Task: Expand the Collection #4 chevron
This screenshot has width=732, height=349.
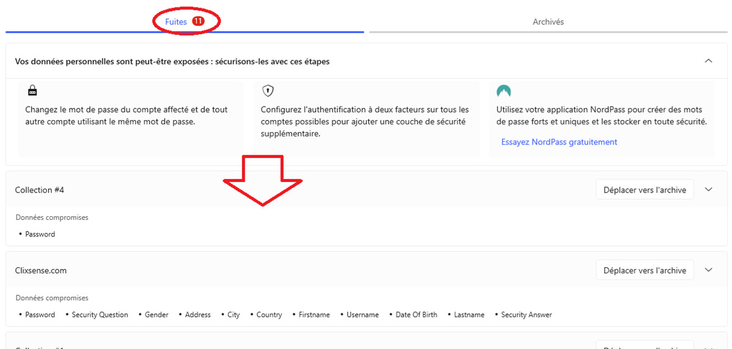Action: [708, 189]
